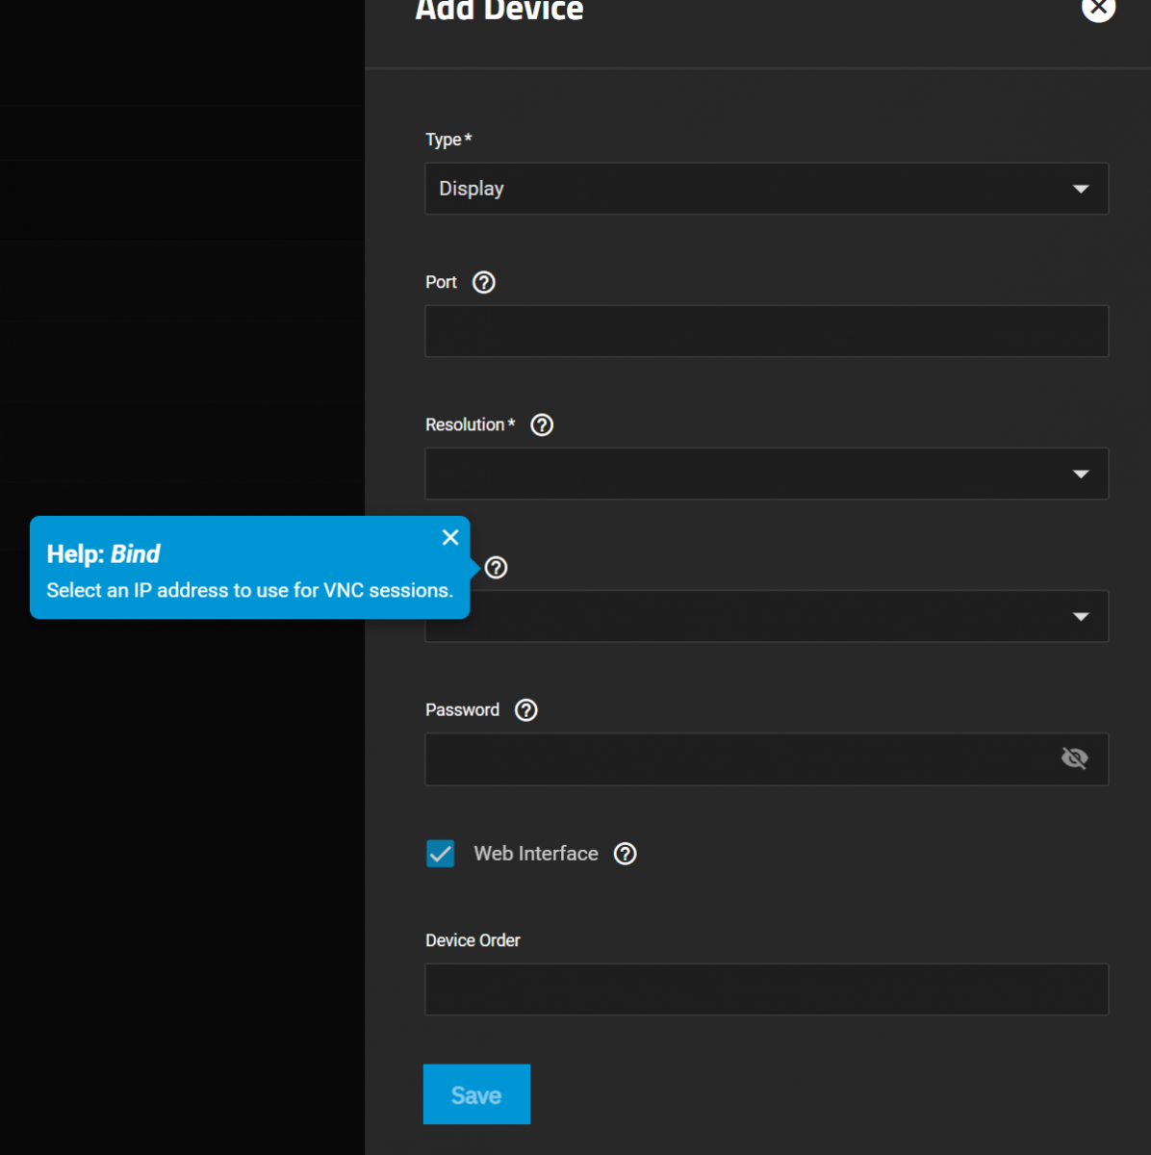
Task: Click the Bind dropdown arrow
Action: tap(1081, 617)
